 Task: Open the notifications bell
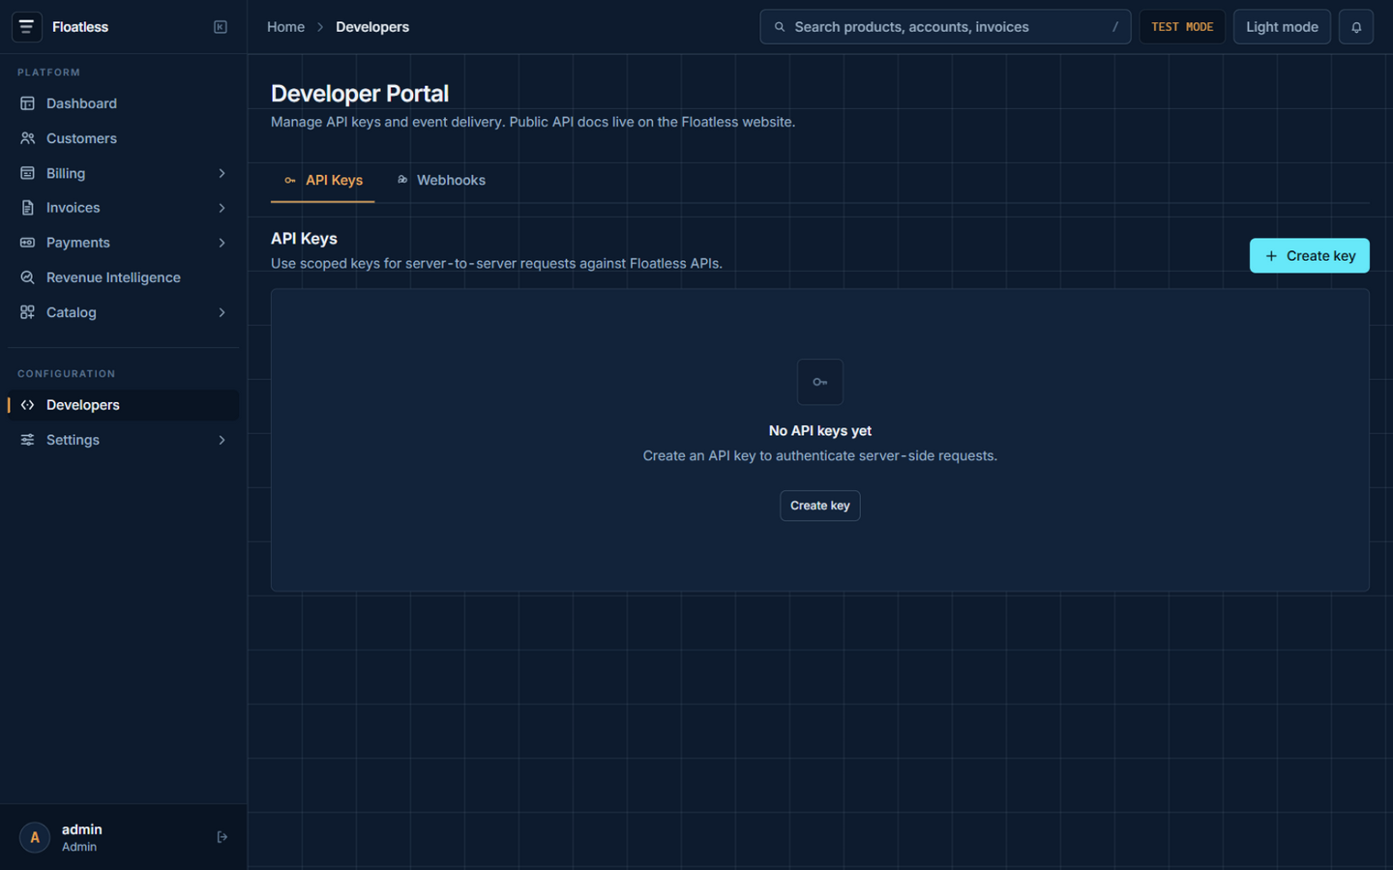(1356, 27)
